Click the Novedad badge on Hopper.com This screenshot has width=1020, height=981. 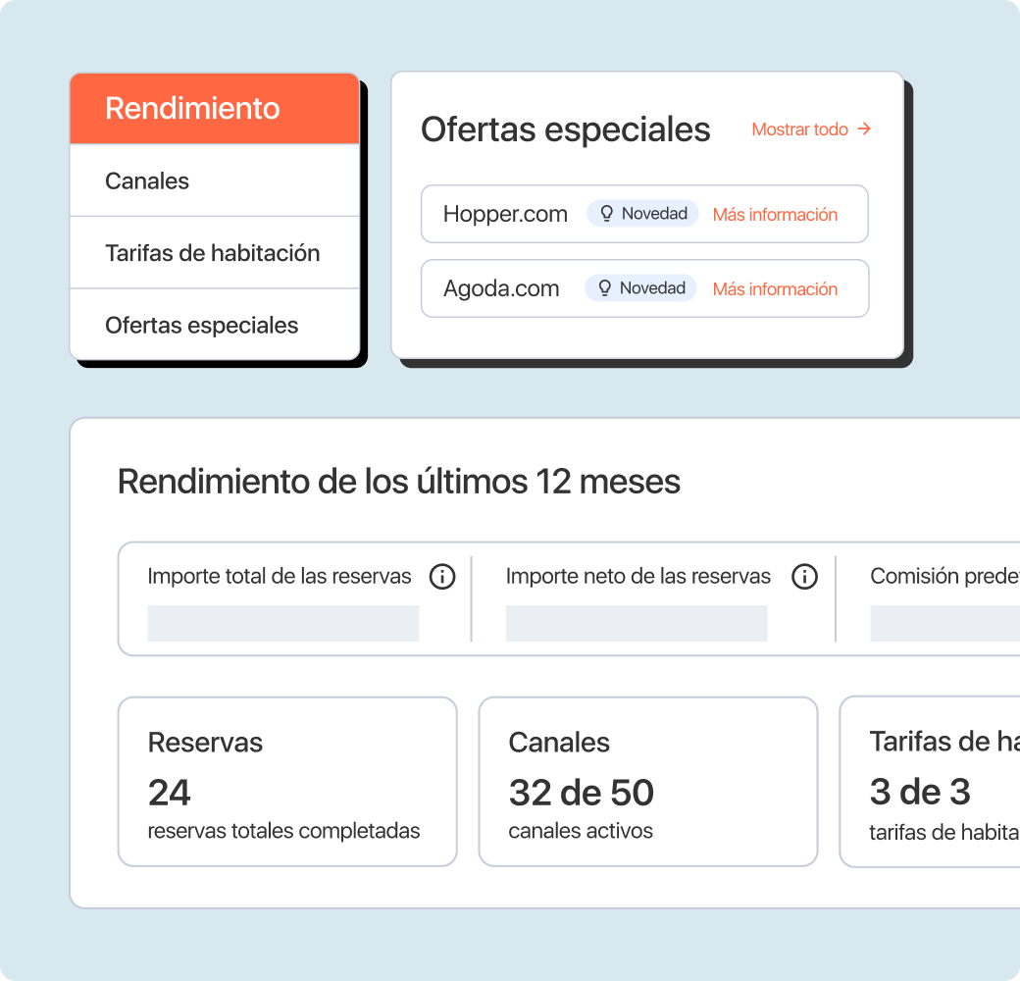click(643, 214)
